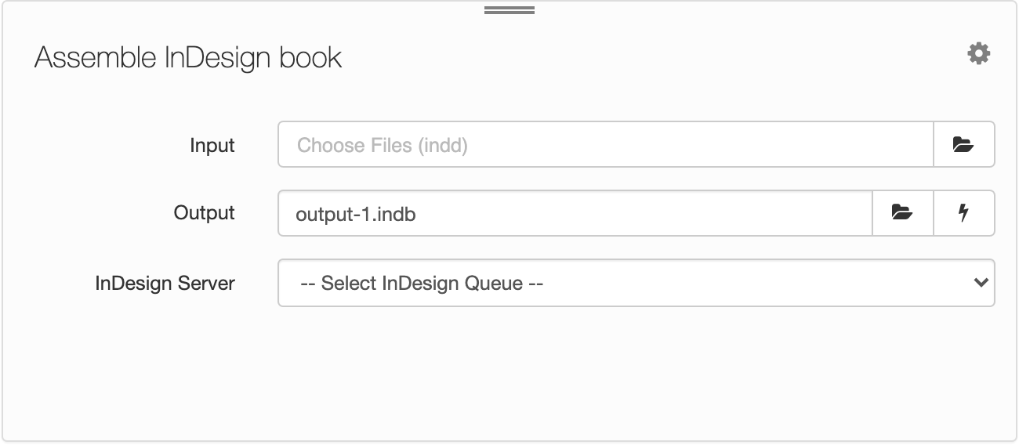The width and height of the screenshot is (1019, 445).
Task: Browse for input indd files folder icon
Action: [x=963, y=144]
